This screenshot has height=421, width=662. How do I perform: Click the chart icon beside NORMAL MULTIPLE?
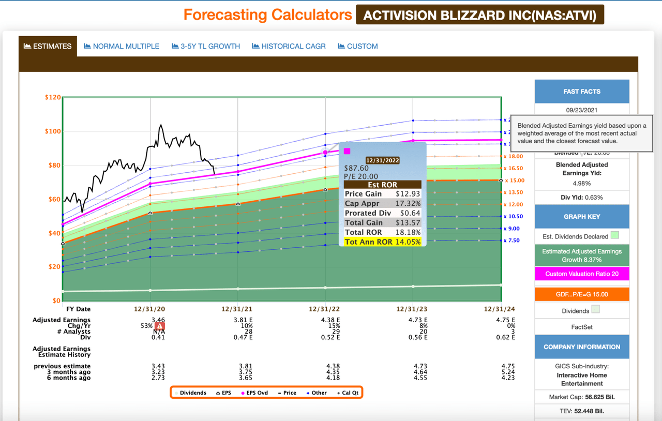[87, 46]
